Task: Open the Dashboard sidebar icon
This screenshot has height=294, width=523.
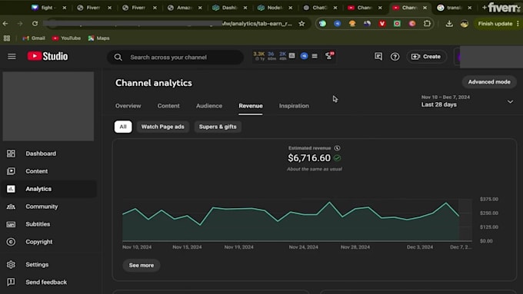Action: point(11,154)
